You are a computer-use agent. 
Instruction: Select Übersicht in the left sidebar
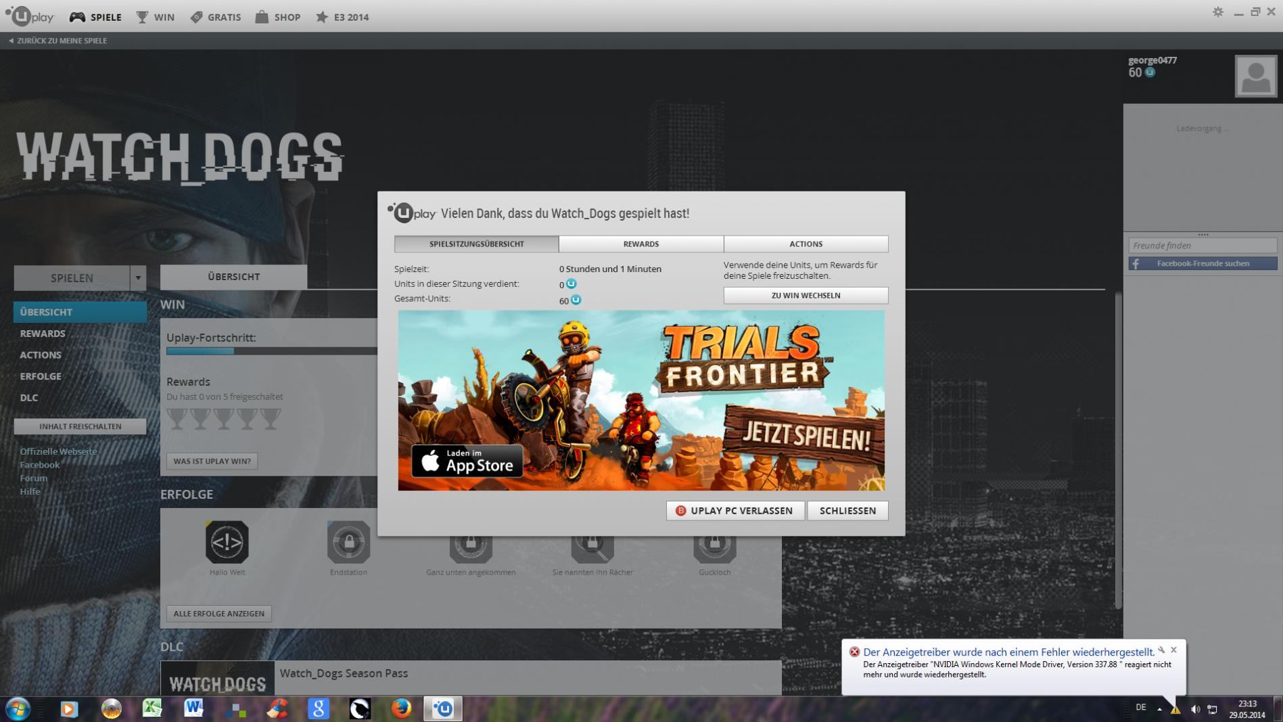click(x=80, y=312)
